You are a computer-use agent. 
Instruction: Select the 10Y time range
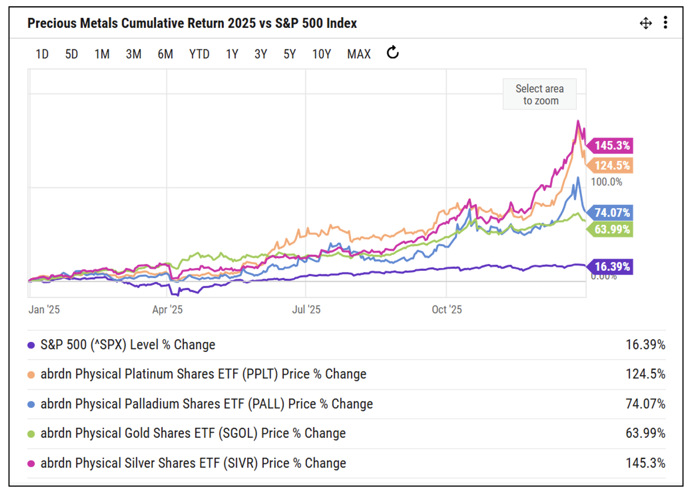click(322, 54)
